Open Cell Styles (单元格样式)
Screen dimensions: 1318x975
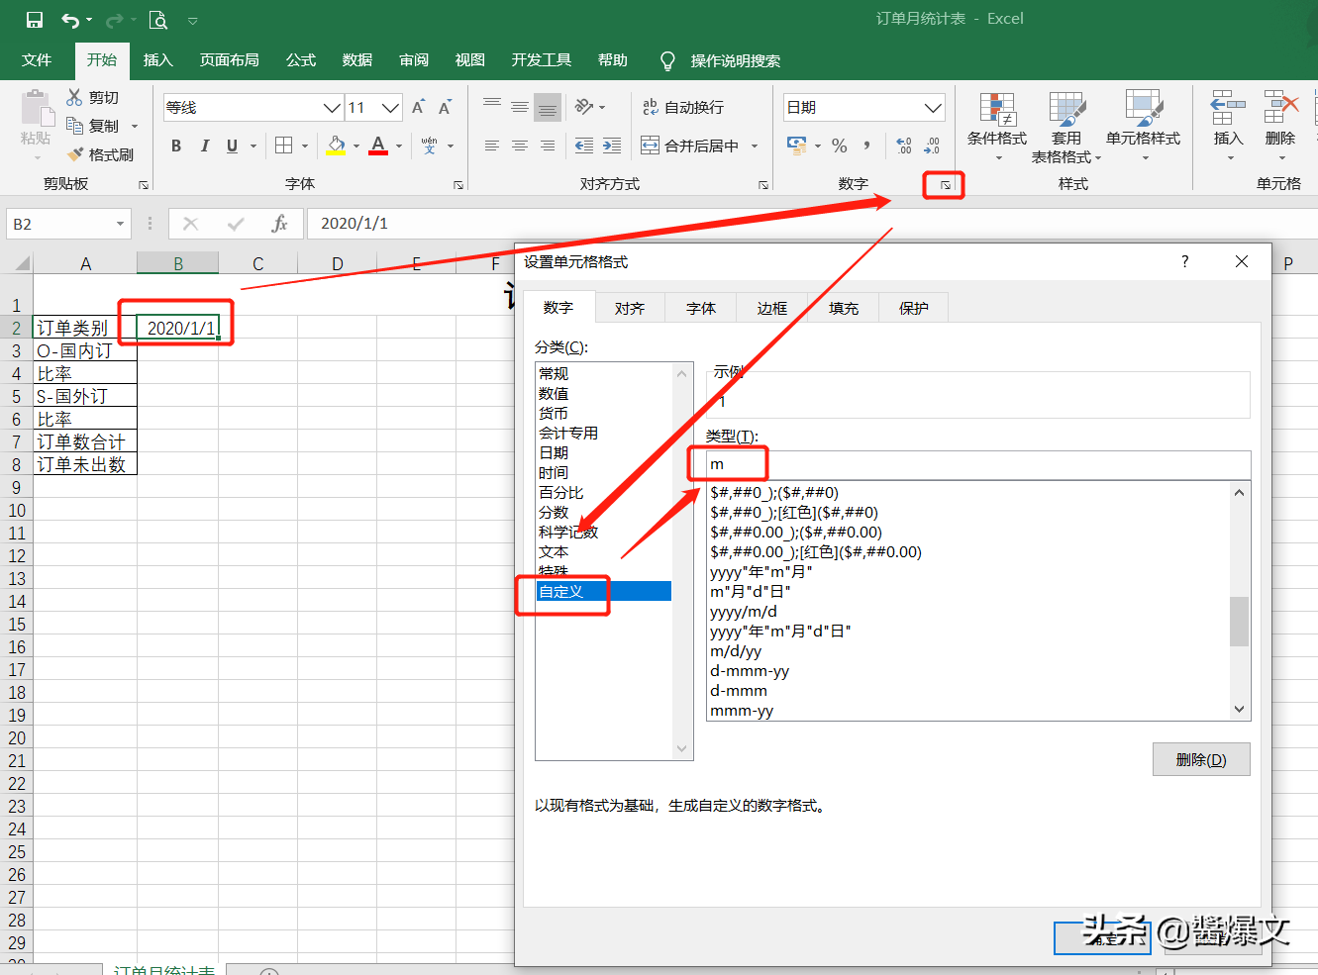coord(1144,127)
